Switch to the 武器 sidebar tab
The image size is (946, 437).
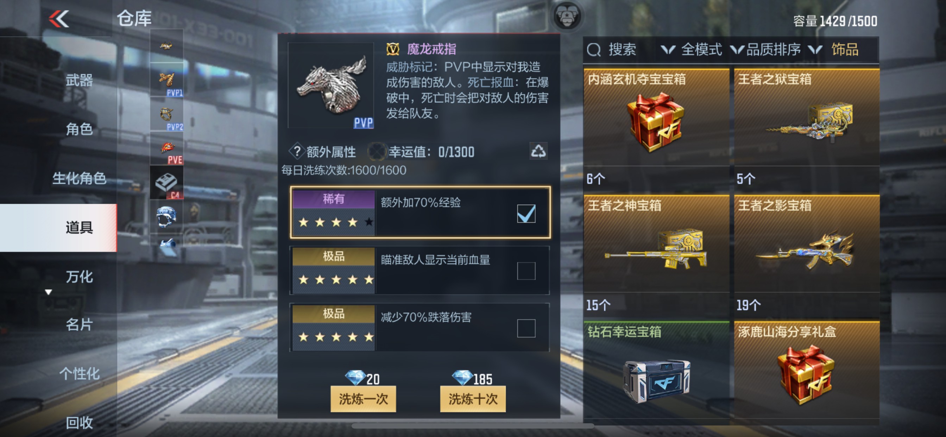click(x=79, y=80)
